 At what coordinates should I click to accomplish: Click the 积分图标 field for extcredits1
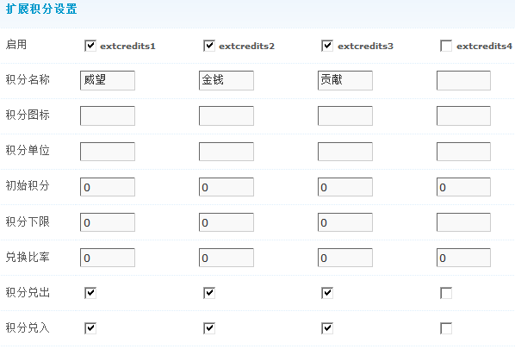click(108, 115)
